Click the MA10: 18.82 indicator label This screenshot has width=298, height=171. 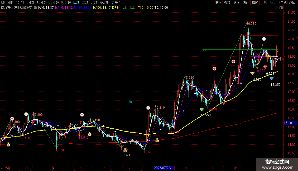(x=64, y=8)
